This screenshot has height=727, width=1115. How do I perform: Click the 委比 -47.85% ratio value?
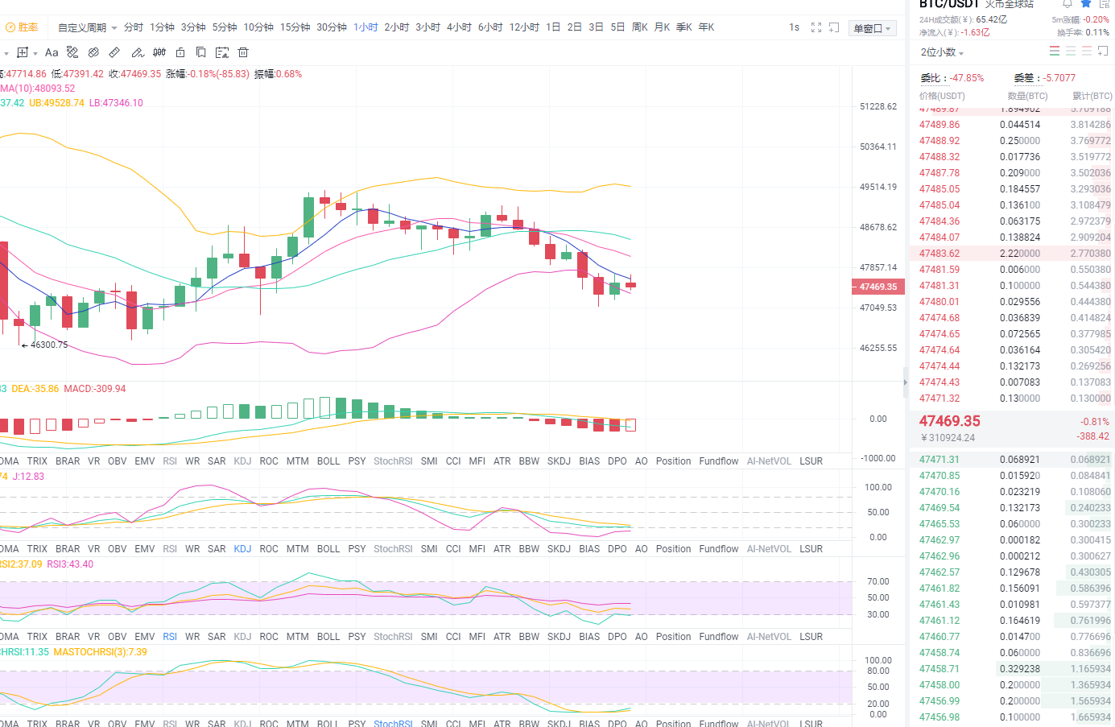point(967,78)
